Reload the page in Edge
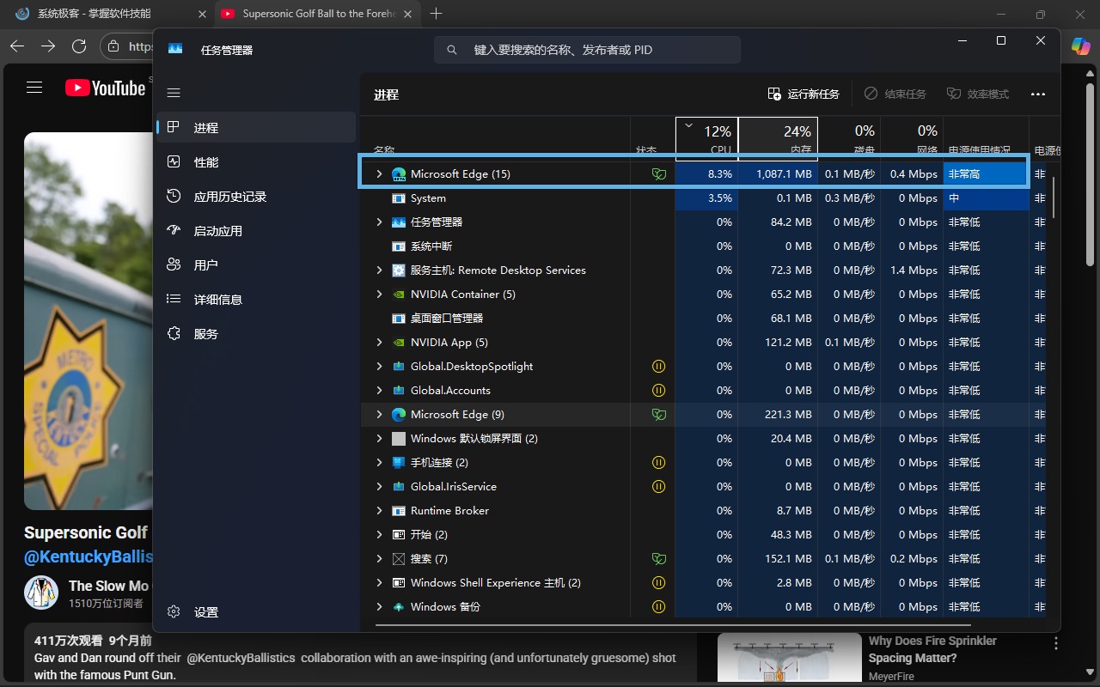1100x687 pixels. (79, 46)
